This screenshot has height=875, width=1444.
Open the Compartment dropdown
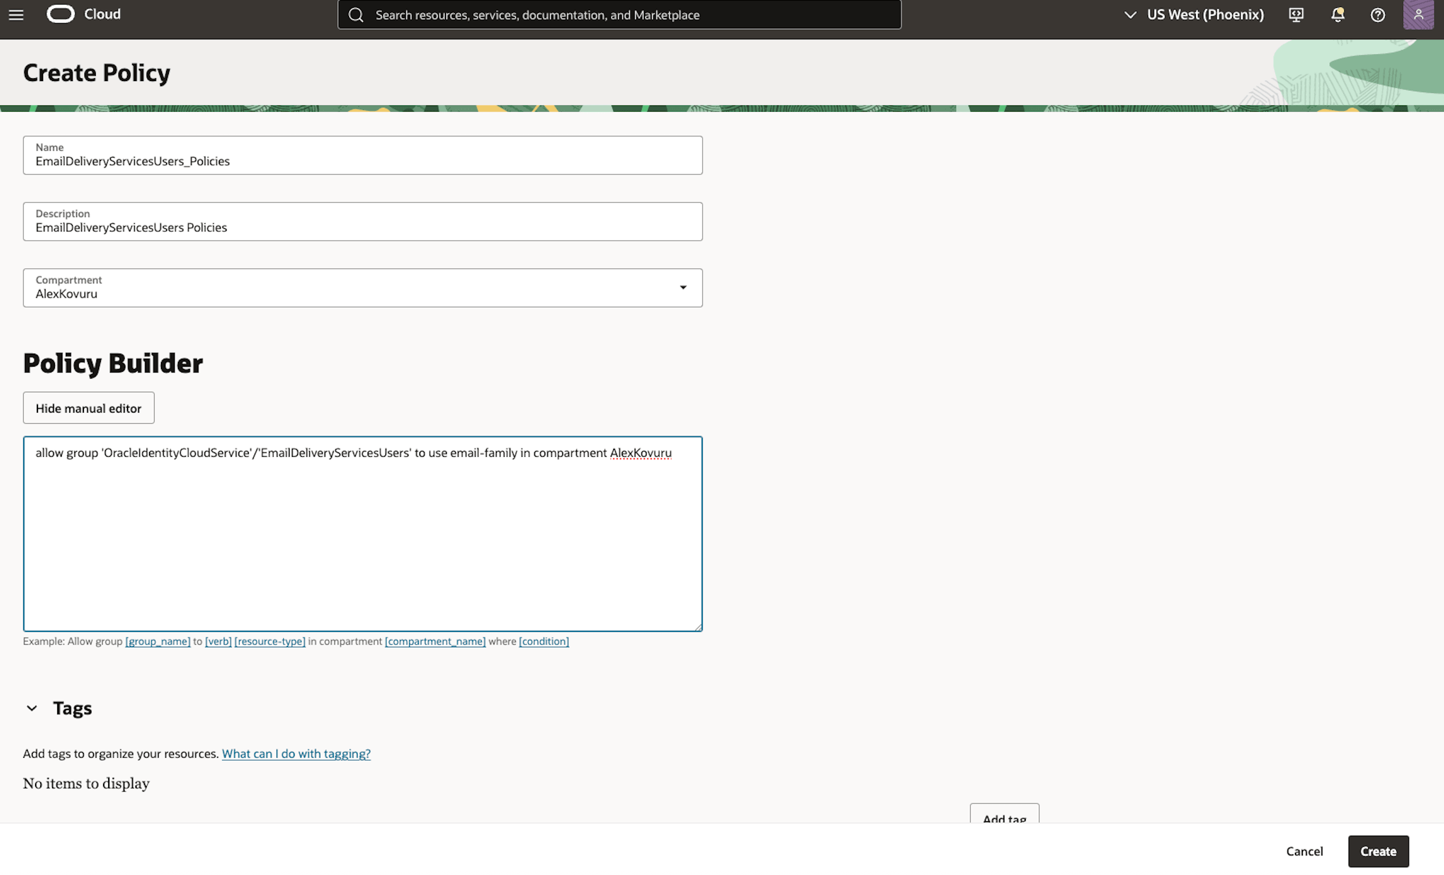click(683, 288)
